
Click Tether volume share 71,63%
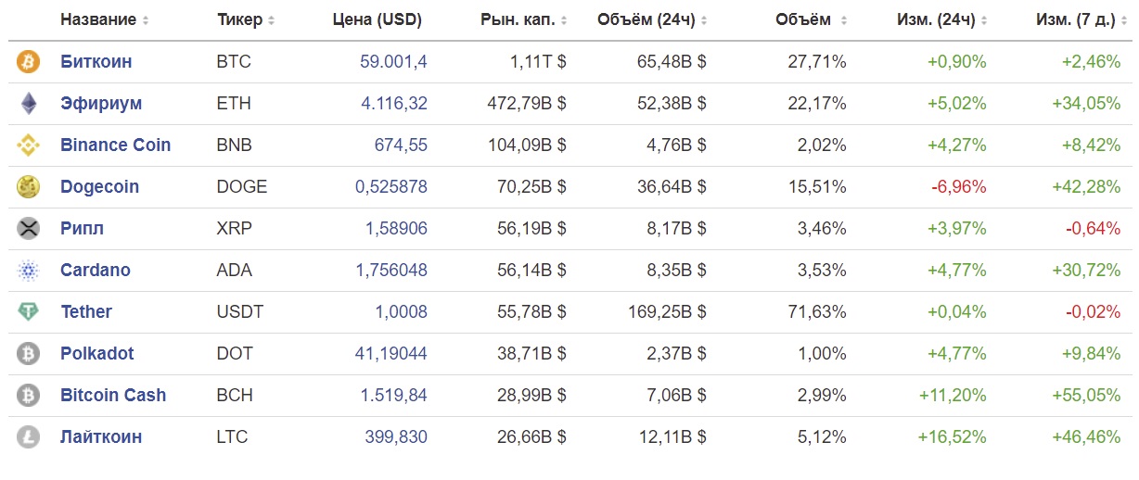(818, 312)
